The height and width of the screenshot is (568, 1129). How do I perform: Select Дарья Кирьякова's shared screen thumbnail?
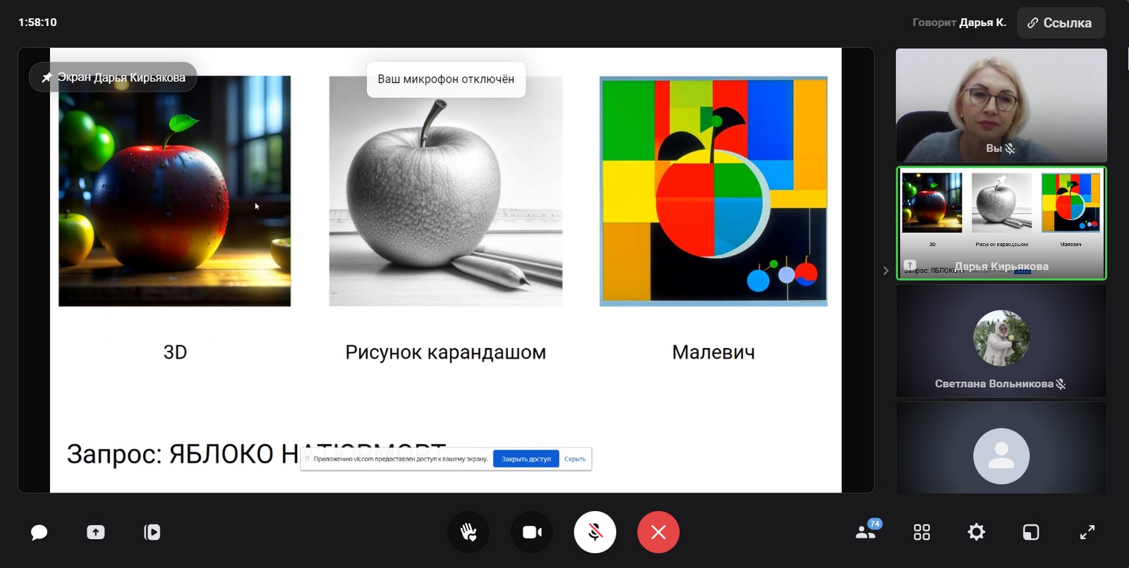tap(1001, 223)
